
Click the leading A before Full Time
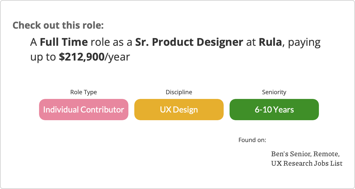[x=33, y=43]
